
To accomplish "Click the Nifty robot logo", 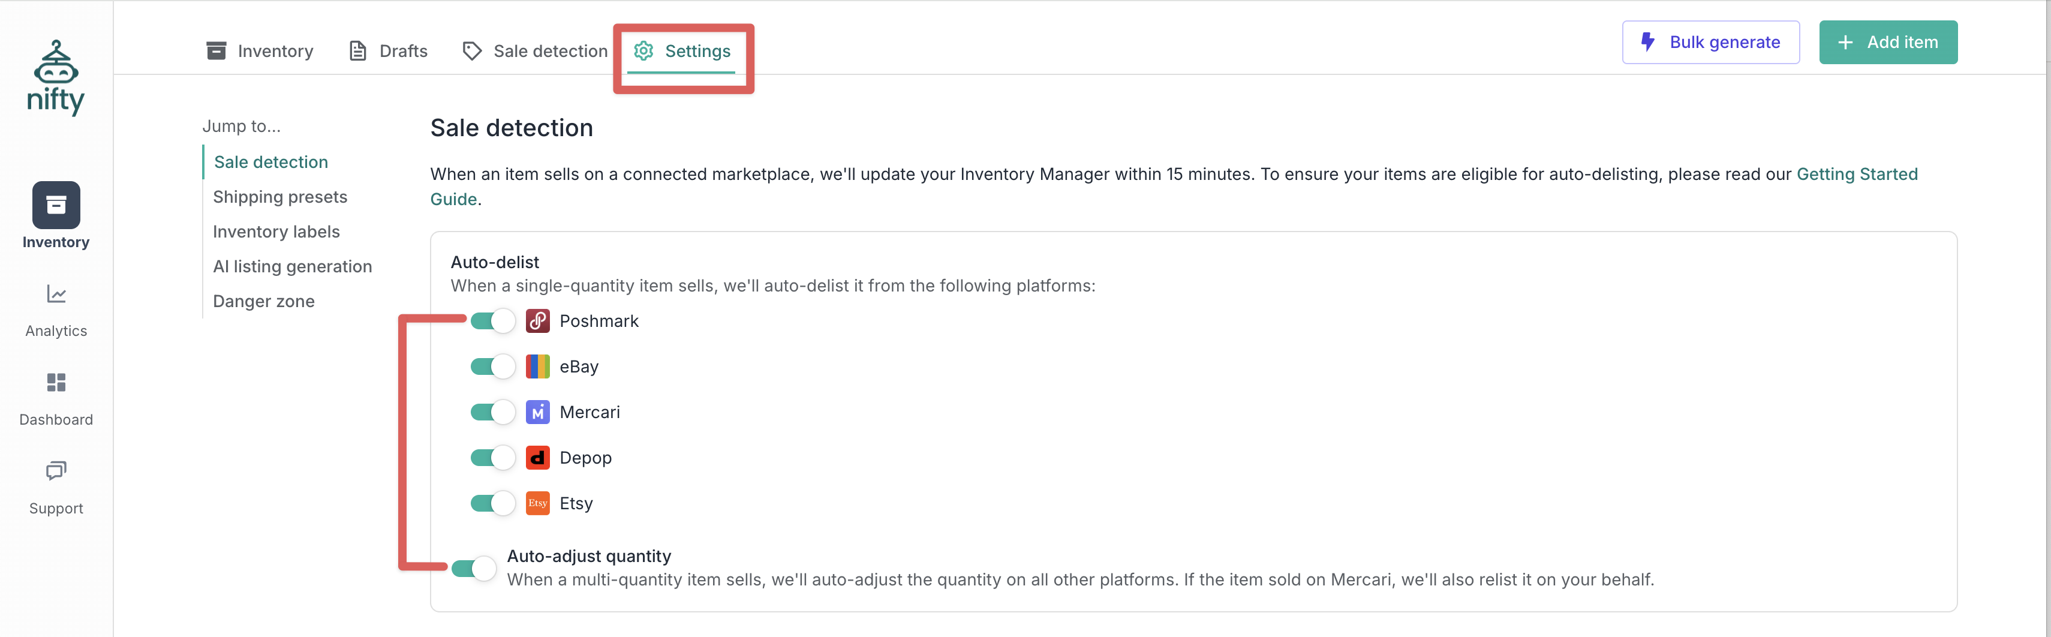I will tap(56, 77).
